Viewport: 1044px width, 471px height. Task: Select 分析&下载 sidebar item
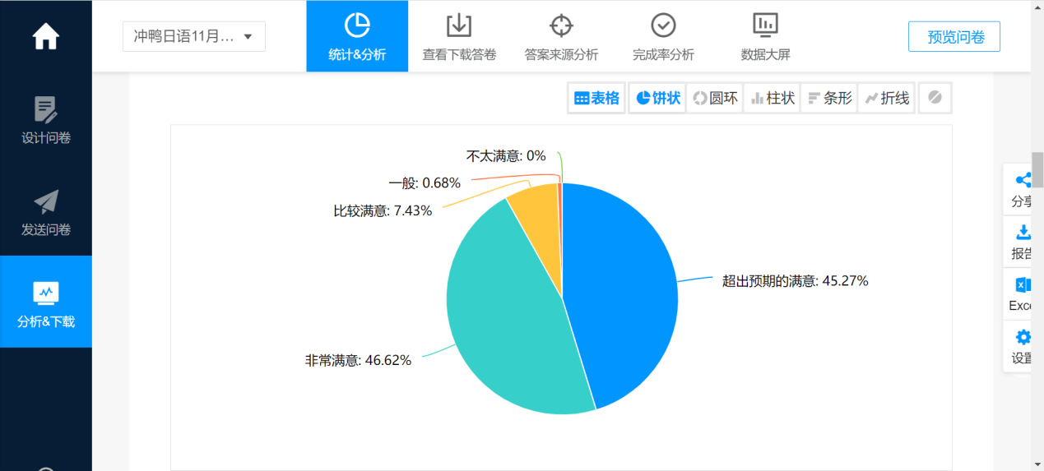click(x=46, y=302)
